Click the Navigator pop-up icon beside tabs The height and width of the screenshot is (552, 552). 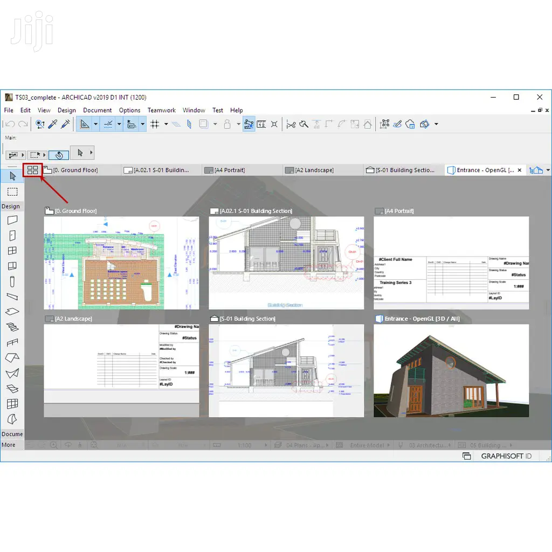tap(536, 170)
